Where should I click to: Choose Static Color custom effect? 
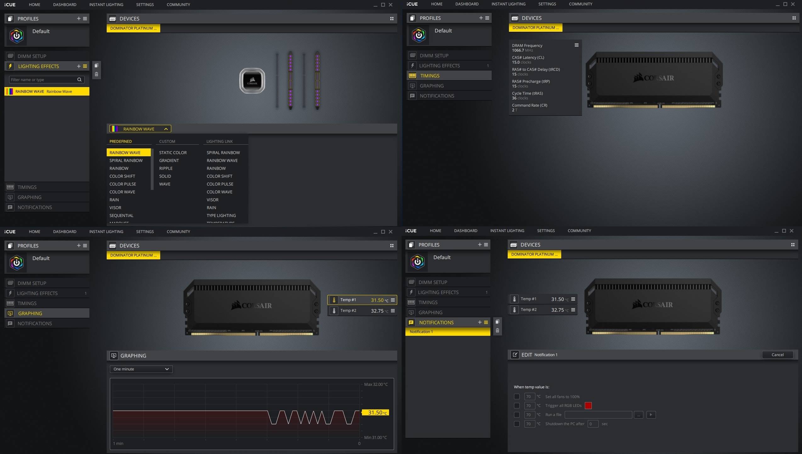tap(173, 152)
